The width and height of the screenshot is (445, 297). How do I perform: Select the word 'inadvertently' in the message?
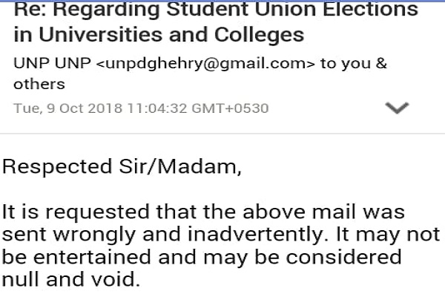[255, 235]
